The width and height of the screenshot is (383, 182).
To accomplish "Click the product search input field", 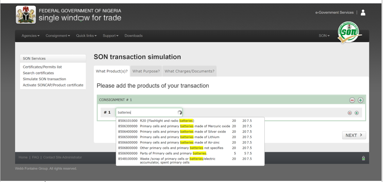I will click(149, 112).
